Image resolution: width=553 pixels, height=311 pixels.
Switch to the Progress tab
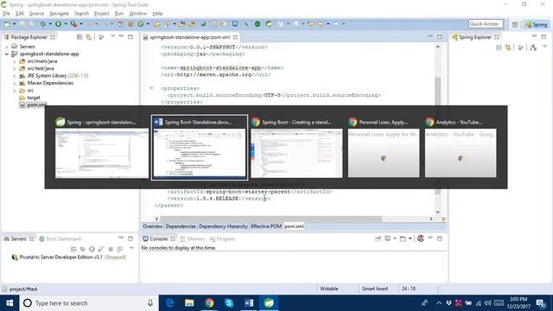(222, 239)
